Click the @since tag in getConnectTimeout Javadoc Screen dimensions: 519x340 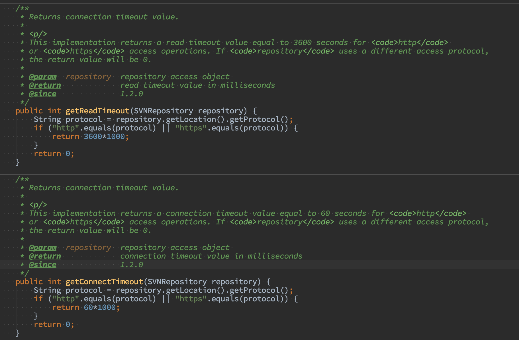[x=42, y=264]
